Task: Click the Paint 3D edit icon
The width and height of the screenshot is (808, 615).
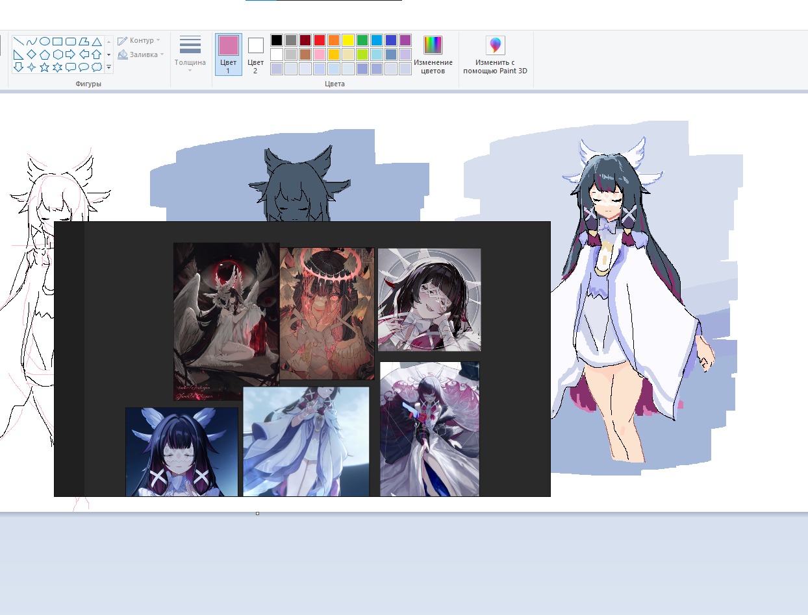Action: (x=495, y=45)
